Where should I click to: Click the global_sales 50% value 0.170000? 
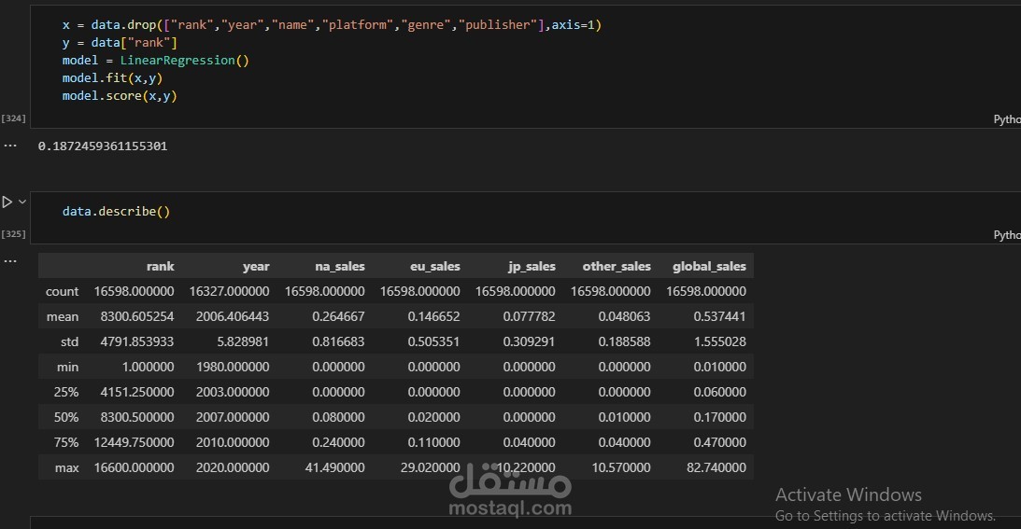[720, 417]
